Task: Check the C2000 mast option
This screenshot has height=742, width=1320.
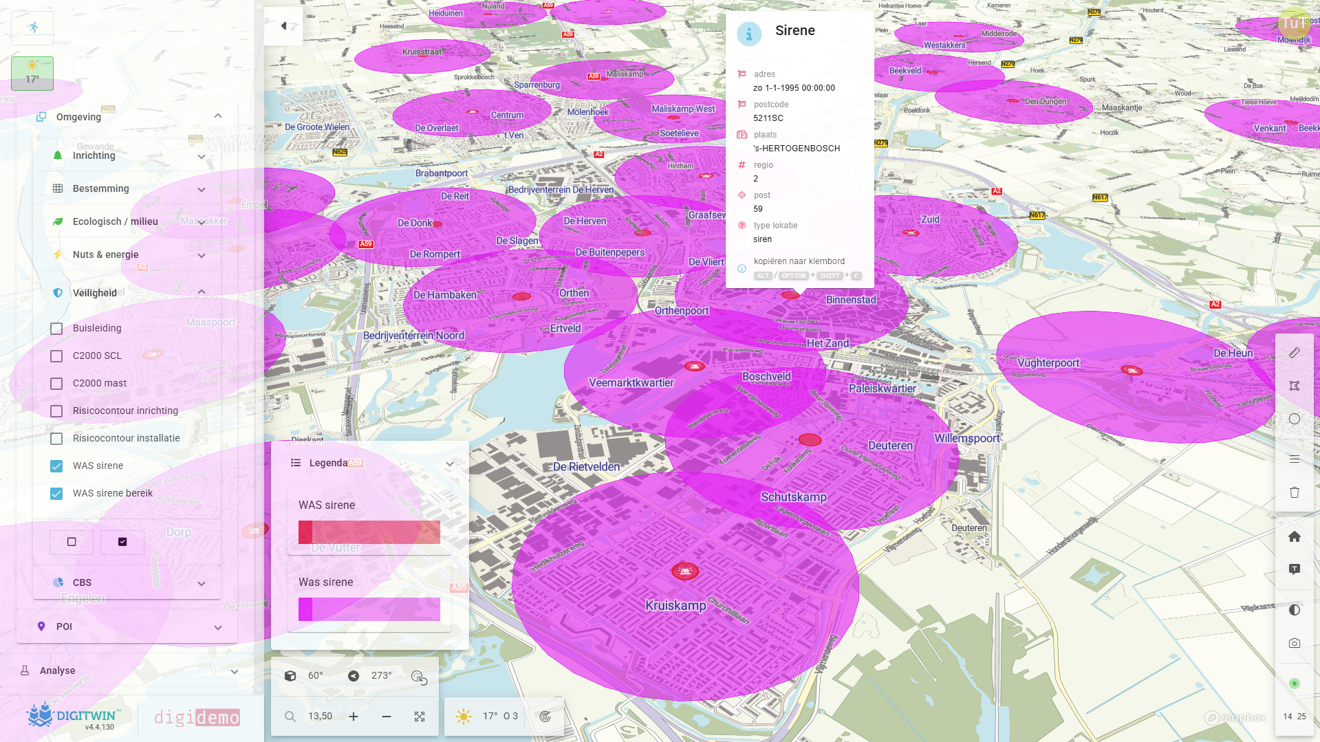Action: pyautogui.click(x=56, y=383)
